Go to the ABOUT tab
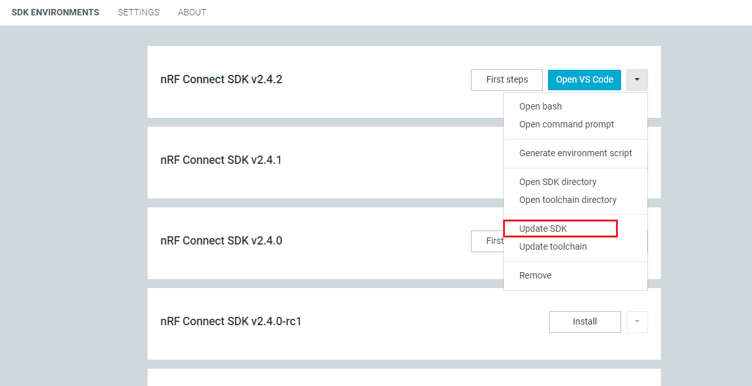 [192, 12]
